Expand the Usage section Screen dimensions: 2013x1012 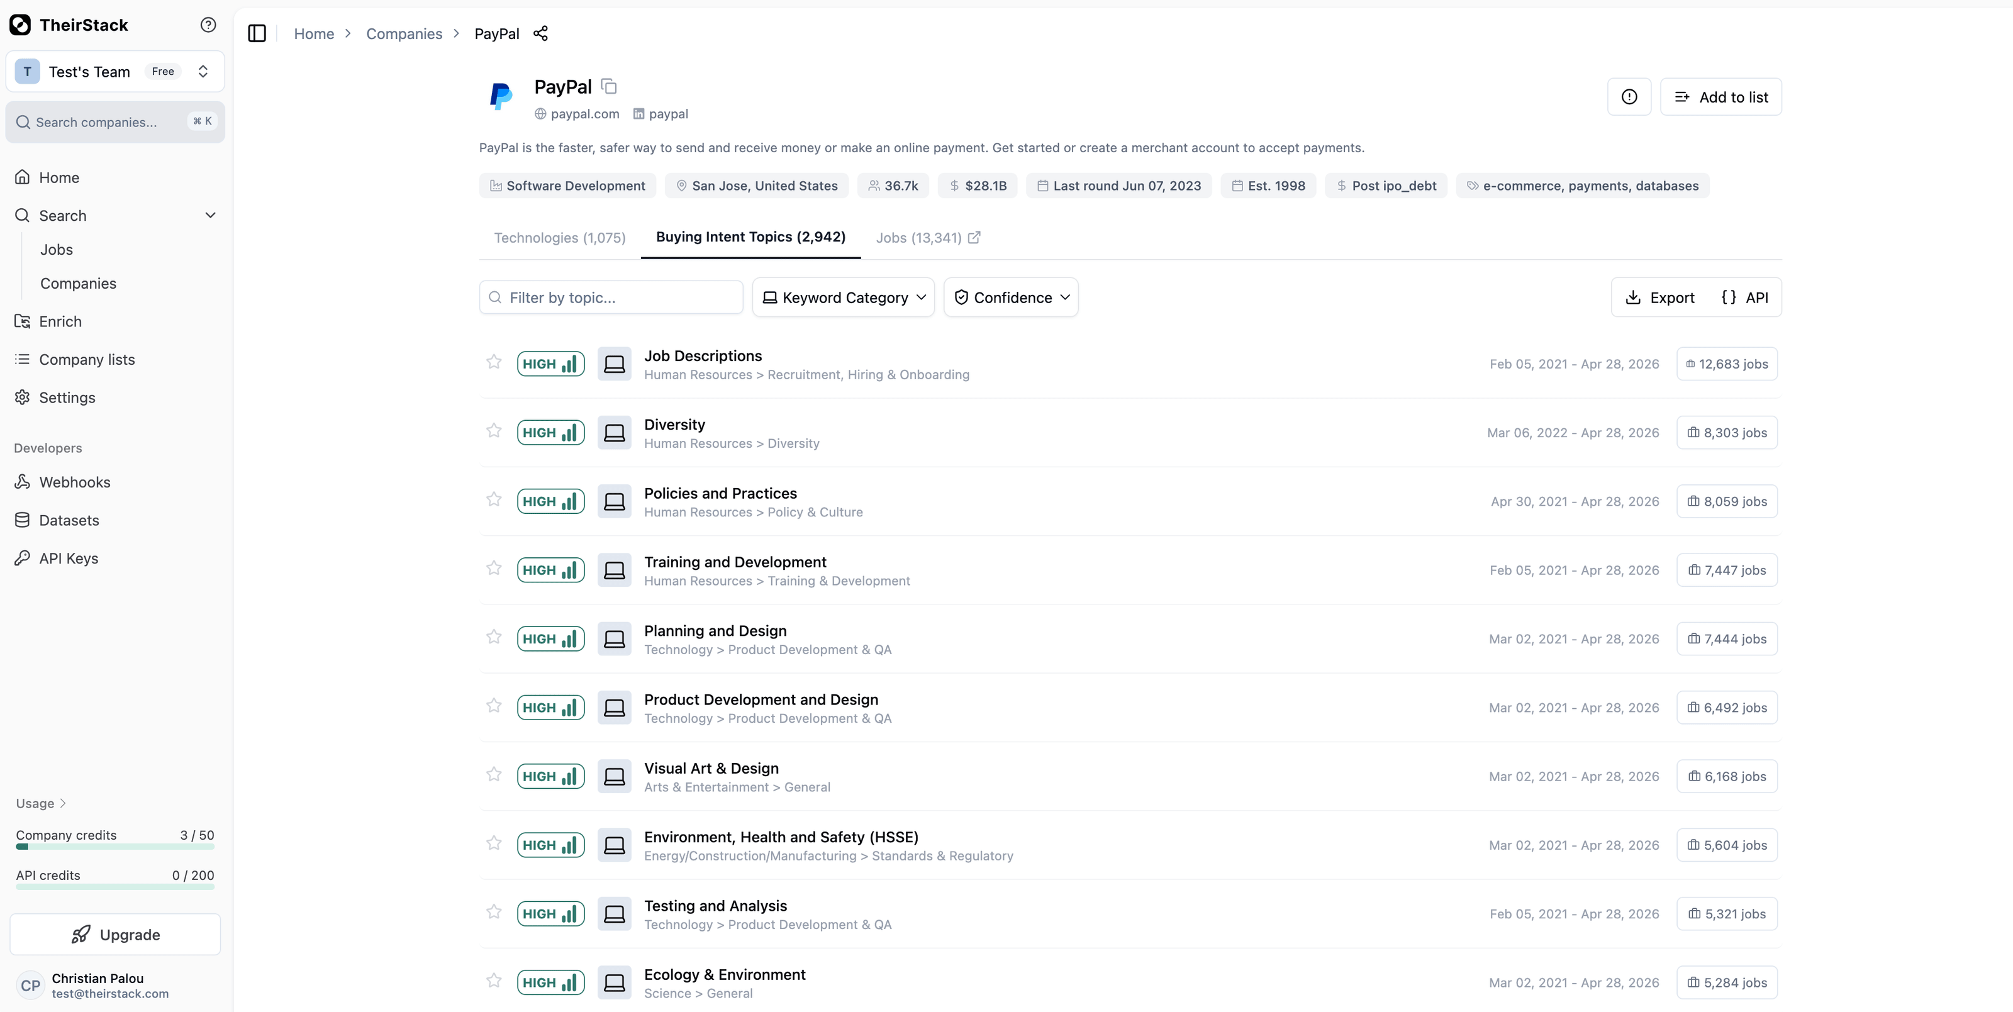(x=42, y=803)
